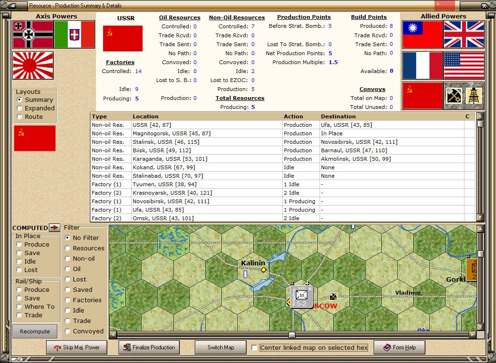496x363 pixels.
Task: Select the Summary layout option
Action: 19,99
